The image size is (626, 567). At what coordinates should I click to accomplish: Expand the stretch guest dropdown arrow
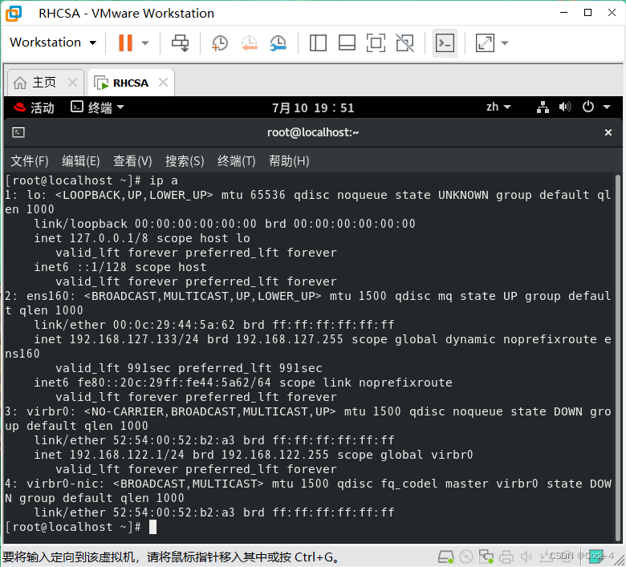(x=505, y=43)
